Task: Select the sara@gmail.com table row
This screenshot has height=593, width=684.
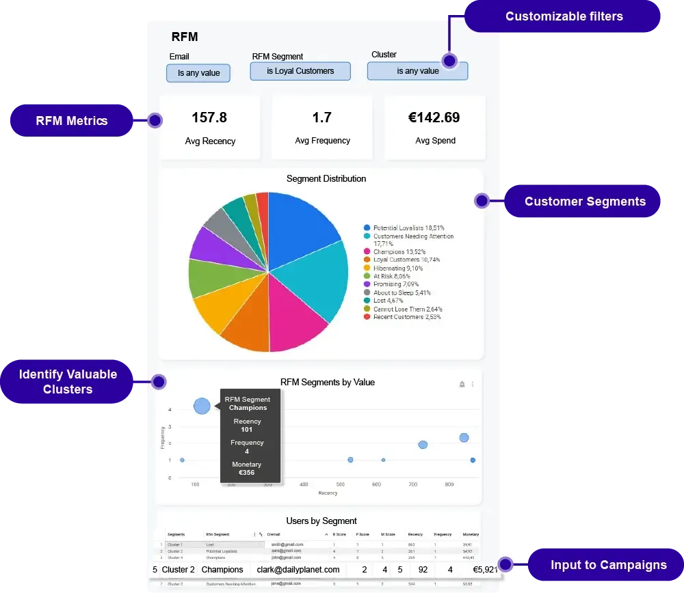Action: tap(318, 551)
